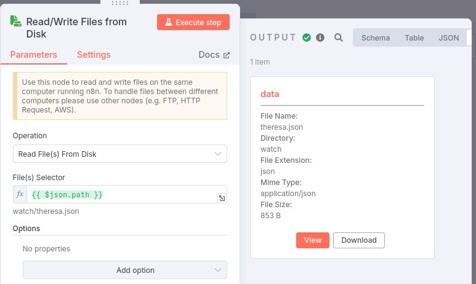Viewport: 476px width, 284px height.
Task: Download the theresa.json file
Action: coord(359,240)
